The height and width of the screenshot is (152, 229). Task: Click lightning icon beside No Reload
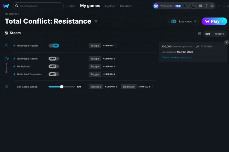(14, 67)
